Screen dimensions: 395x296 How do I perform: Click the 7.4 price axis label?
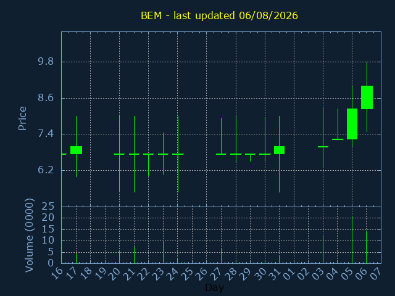click(x=46, y=134)
